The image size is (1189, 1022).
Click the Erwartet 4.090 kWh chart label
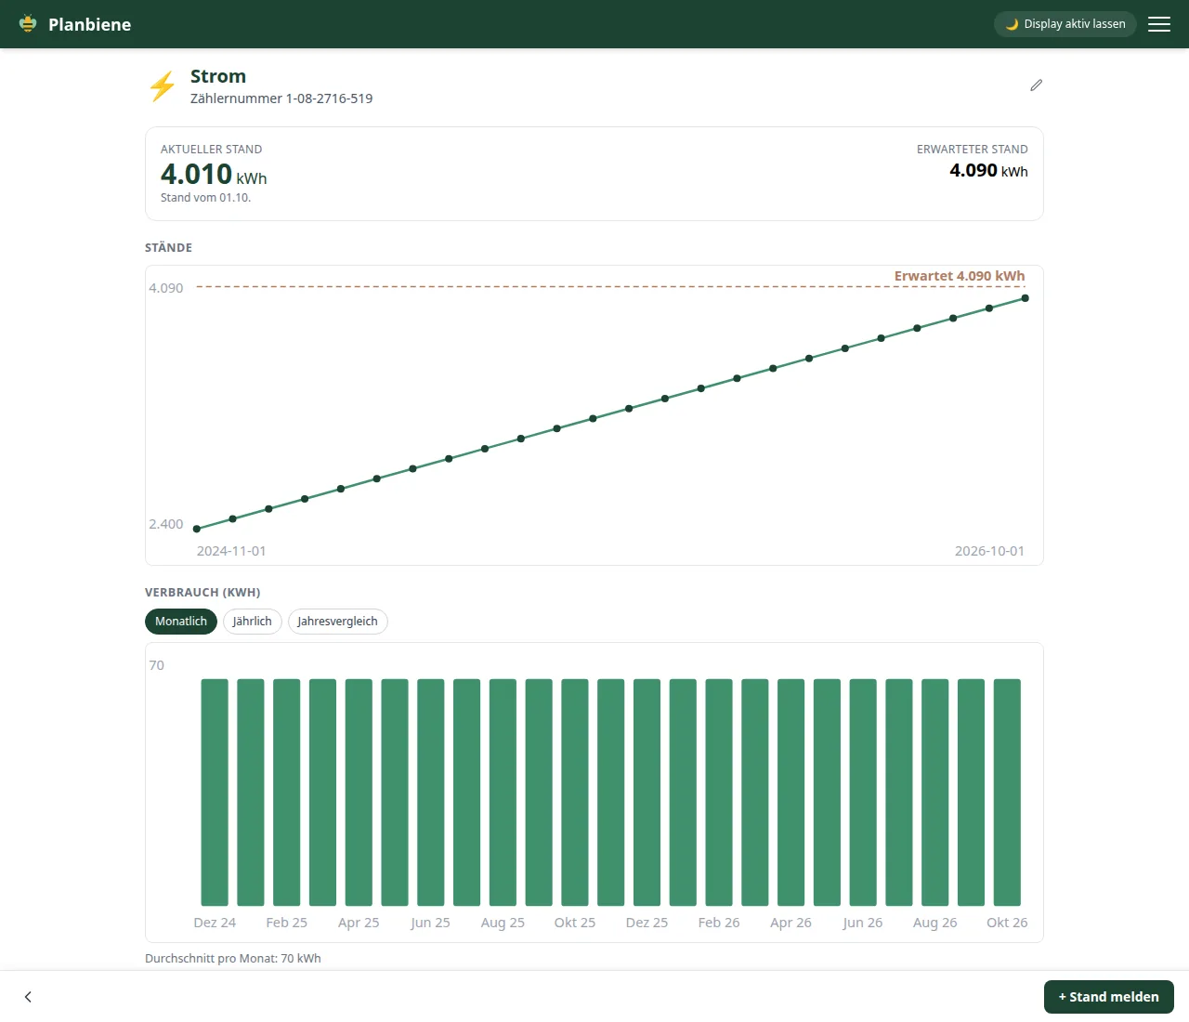[960, 276]
